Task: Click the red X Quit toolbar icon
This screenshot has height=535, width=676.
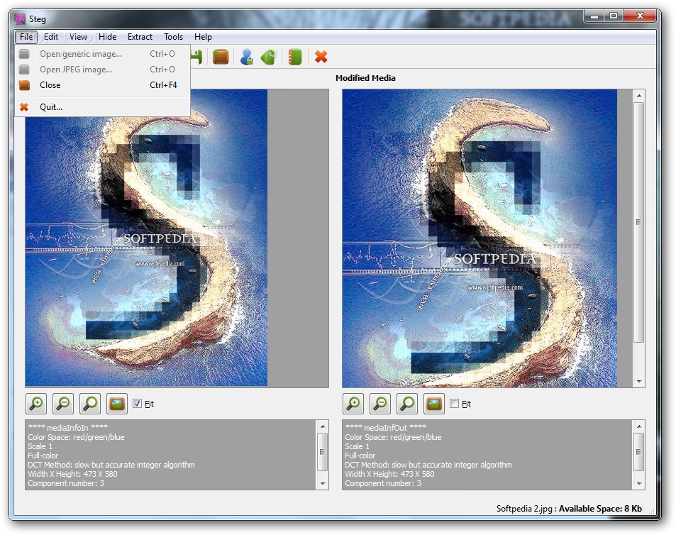Action: pos(321,57)
